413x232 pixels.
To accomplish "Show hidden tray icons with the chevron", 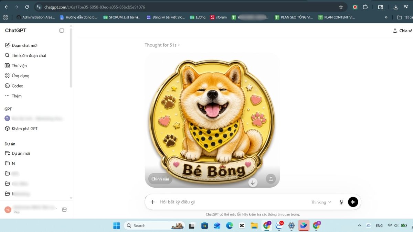I will 359,225.
